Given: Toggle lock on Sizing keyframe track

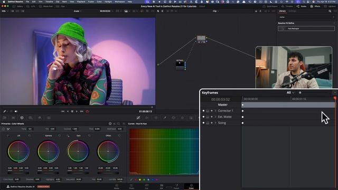Looking at the screenshot, I should (208, 123).
